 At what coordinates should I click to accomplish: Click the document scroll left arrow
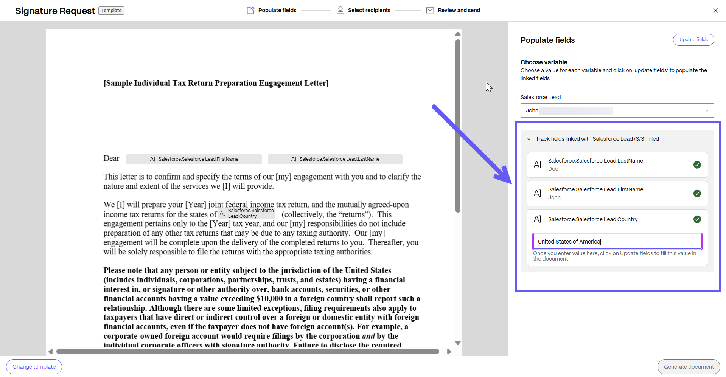click(50, 352)
